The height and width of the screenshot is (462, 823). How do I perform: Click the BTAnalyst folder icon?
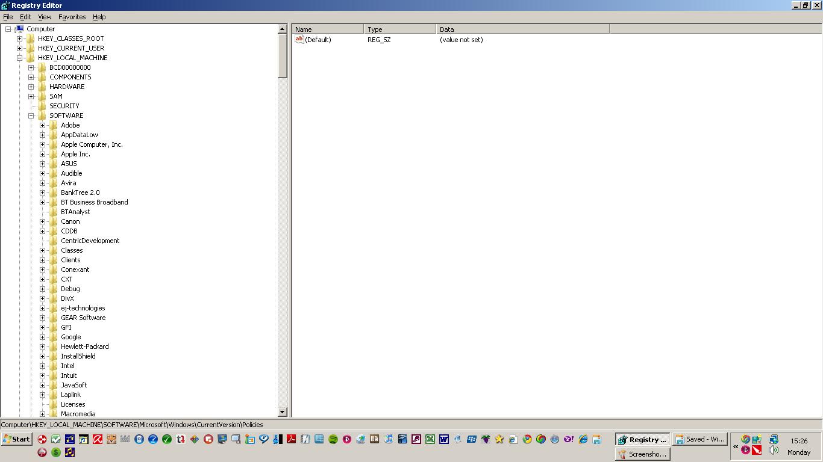[53, 212]
